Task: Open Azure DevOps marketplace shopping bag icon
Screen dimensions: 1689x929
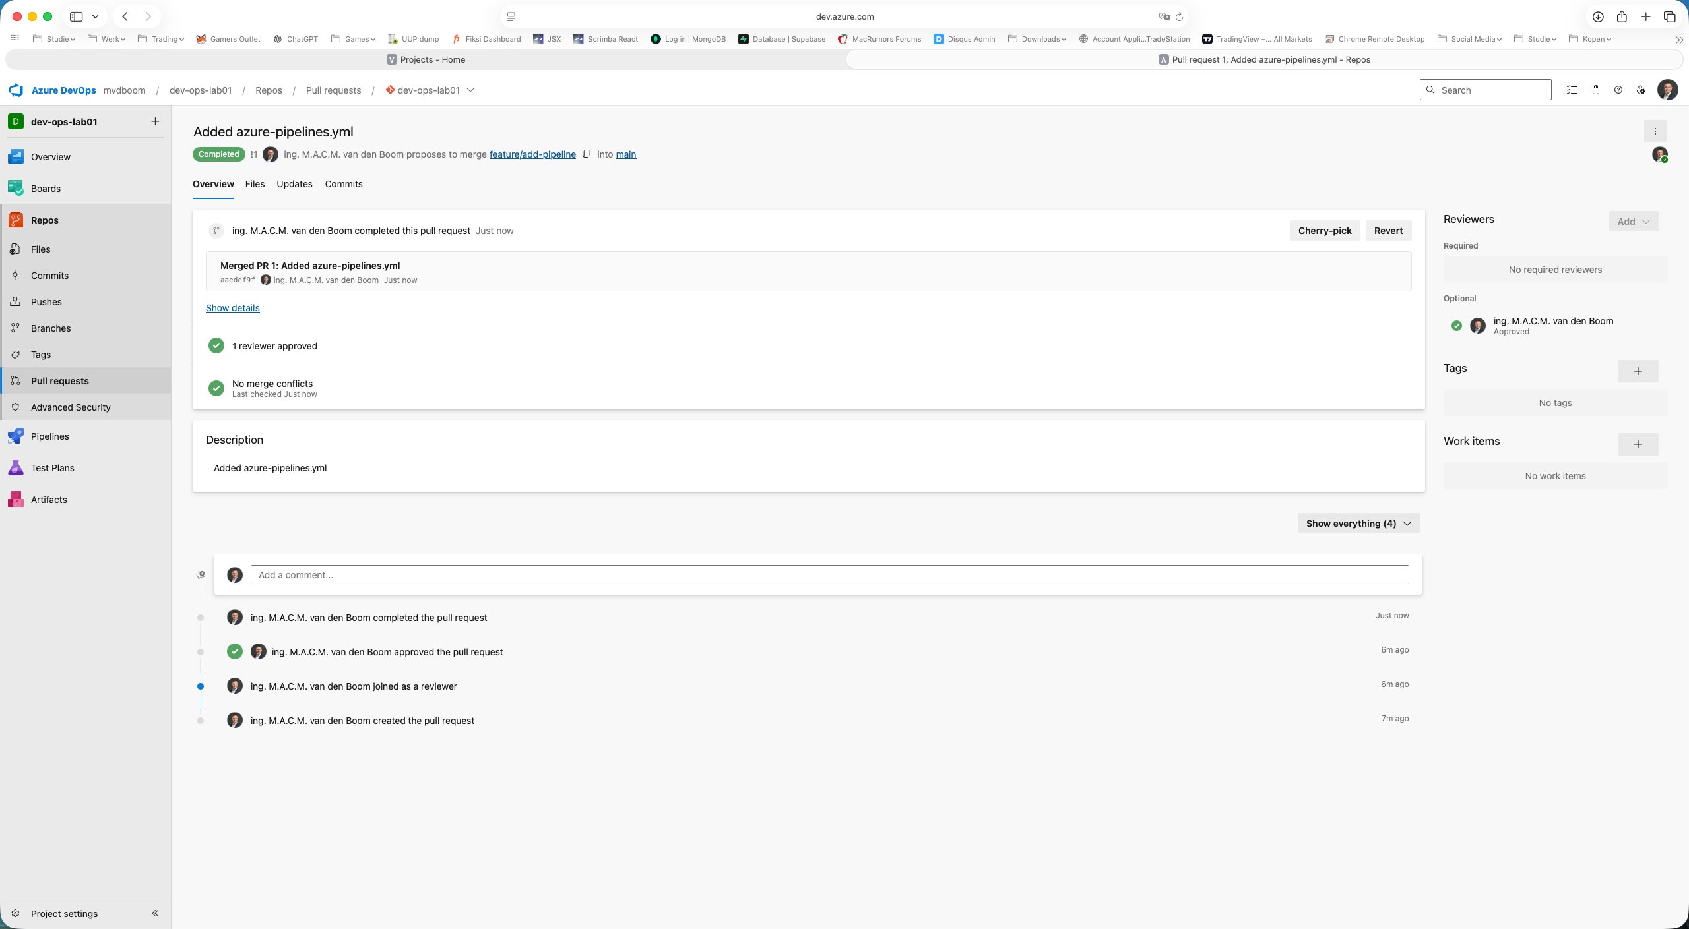Action: 1595,90
